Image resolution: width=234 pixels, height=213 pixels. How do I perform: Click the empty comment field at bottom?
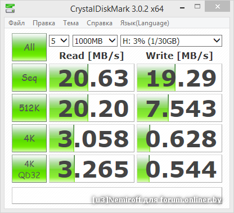click(x=117, y=196)
